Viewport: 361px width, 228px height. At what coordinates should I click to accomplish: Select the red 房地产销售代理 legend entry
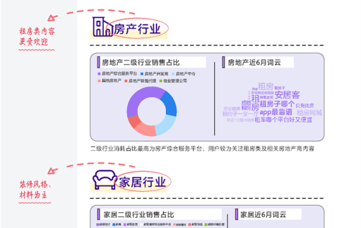pos(140,81)
